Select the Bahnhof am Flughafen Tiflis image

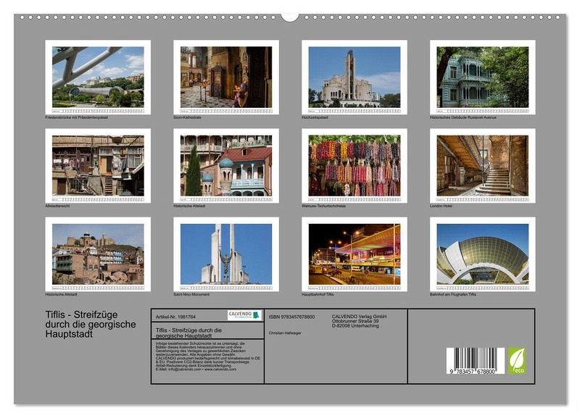482,254
